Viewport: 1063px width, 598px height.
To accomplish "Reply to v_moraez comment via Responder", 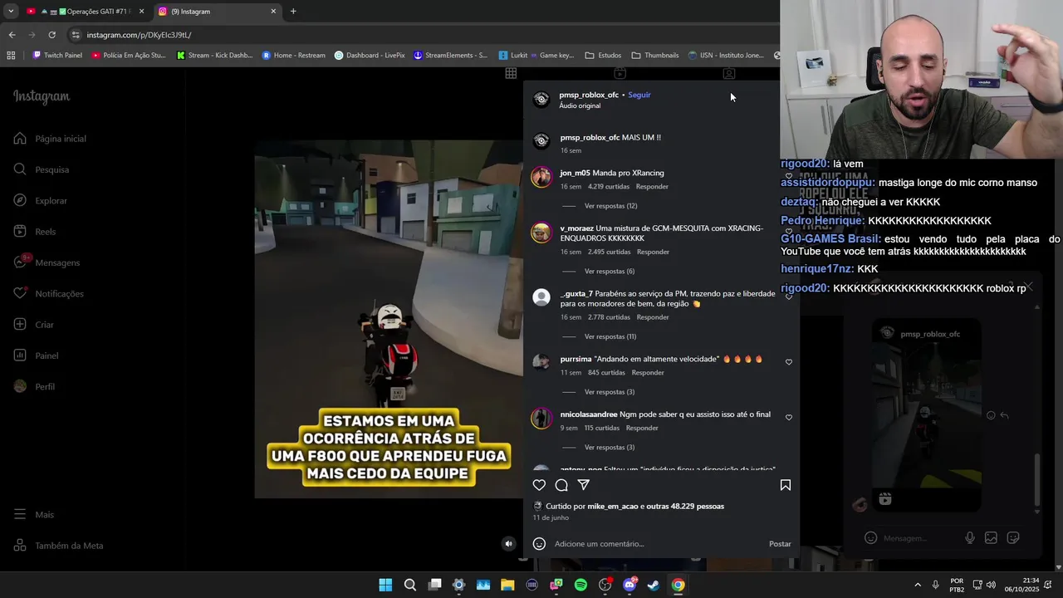I will coord(653,252).
